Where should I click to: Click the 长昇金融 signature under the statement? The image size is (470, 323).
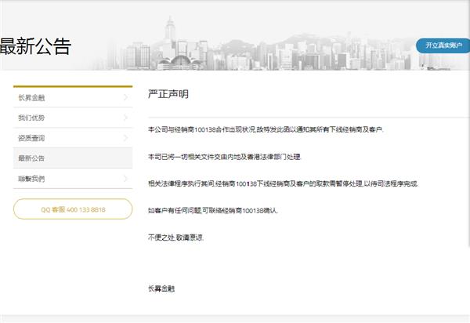point(161,289)
